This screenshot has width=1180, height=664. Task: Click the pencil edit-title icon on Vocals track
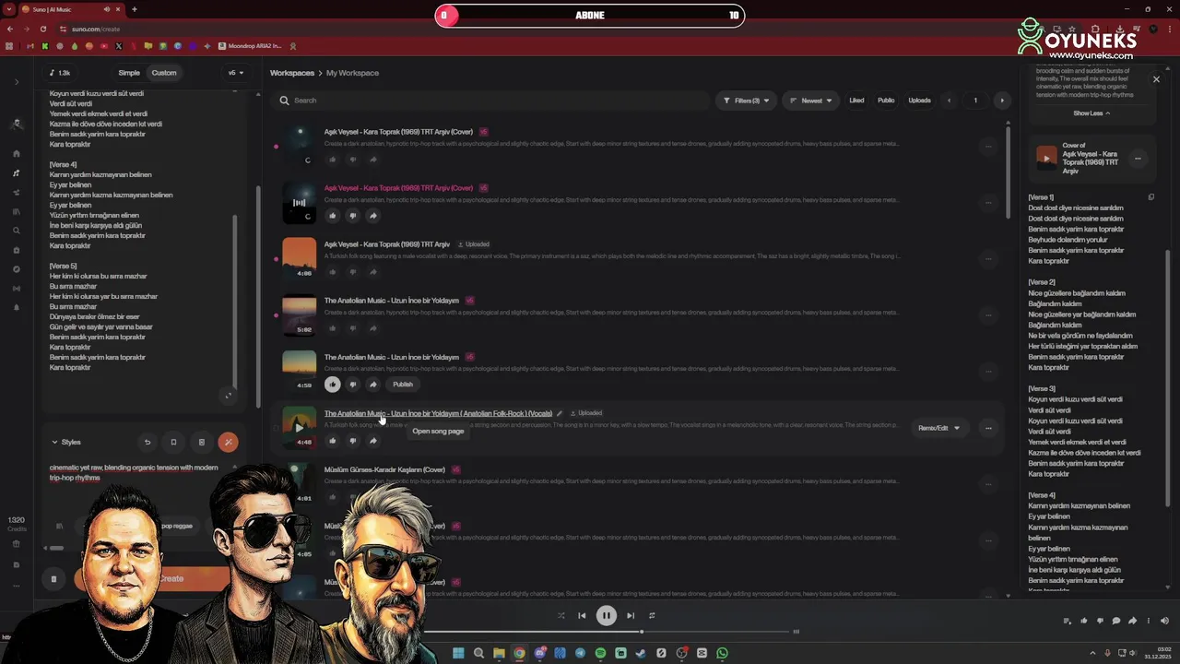point(559,413)
